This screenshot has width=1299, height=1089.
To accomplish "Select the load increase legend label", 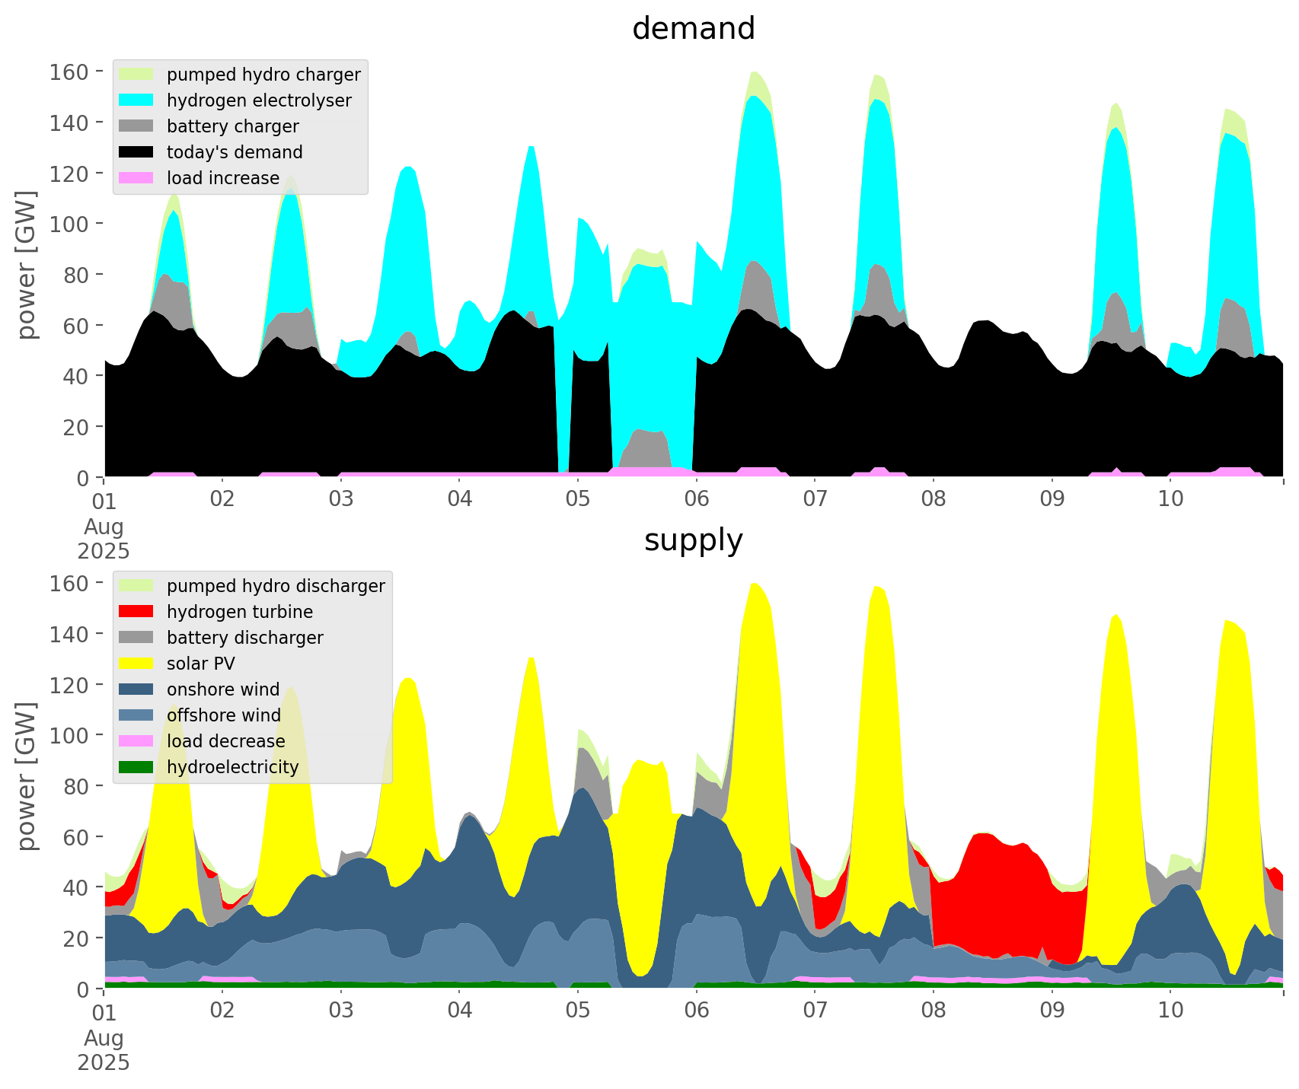I will point(223,178).
